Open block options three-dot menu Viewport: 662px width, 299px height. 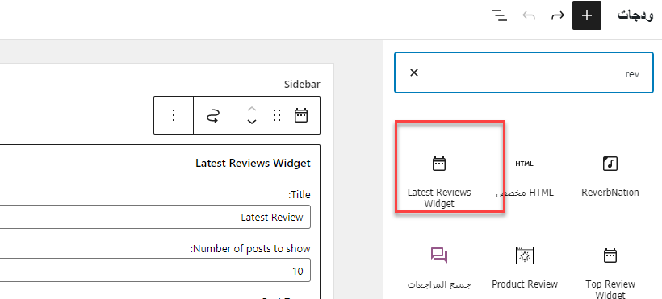coord(174,115)
